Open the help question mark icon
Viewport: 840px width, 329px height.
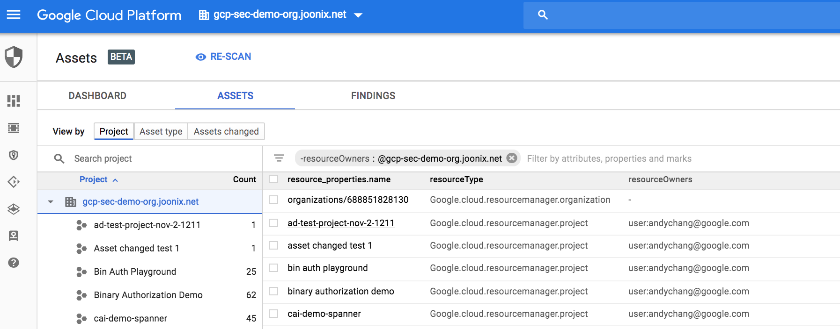(x=14, y=263)
